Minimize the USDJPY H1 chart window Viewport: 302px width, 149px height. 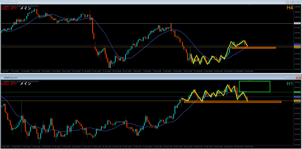pos(287,77)
